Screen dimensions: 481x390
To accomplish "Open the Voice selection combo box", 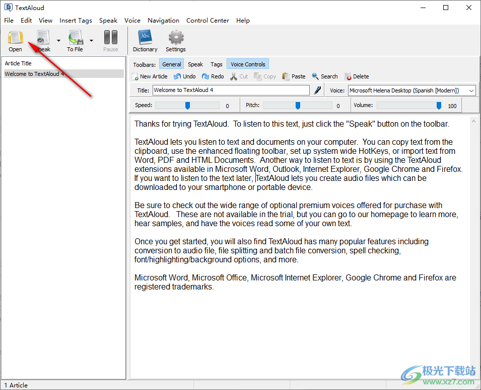I will click(411, 90).
